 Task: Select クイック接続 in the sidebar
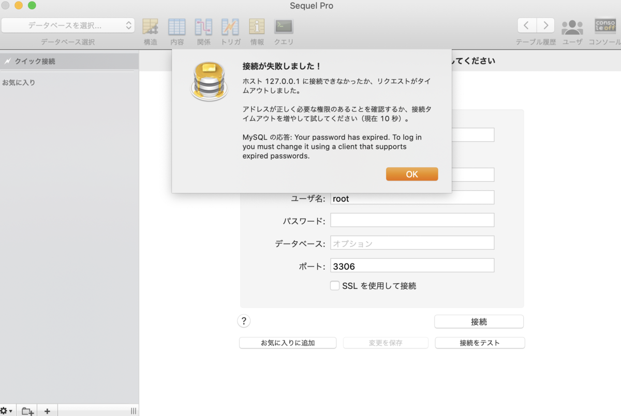[69, 61]
